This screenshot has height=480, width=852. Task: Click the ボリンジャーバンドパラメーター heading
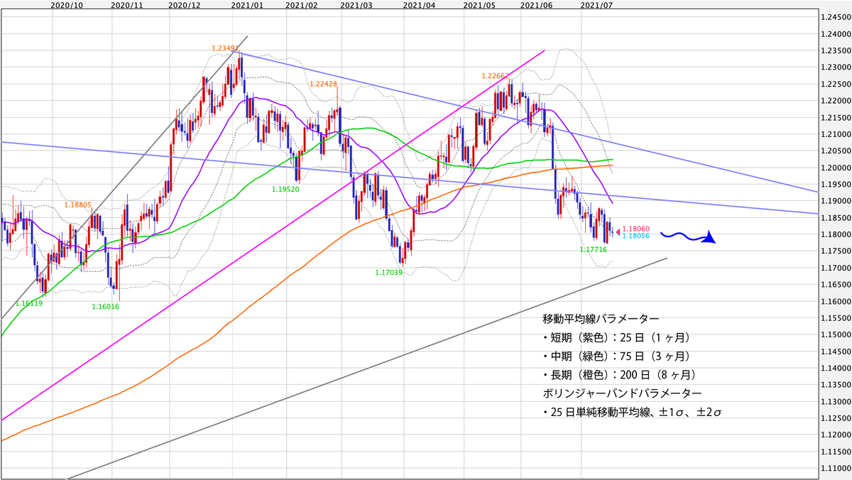[x=622, y=392]
